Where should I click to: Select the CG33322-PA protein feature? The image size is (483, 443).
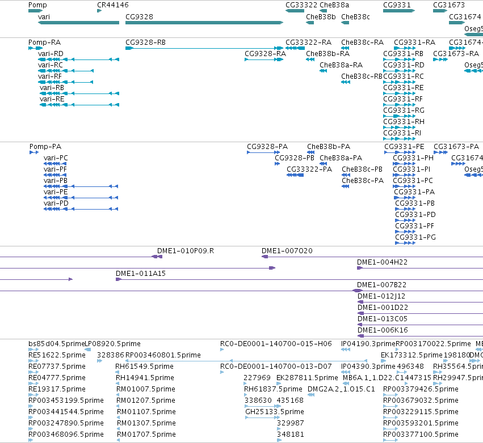pos(295,175)
